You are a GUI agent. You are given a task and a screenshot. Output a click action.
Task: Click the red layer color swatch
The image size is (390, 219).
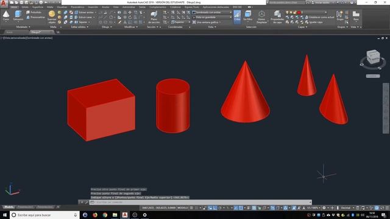click(299, 12)
